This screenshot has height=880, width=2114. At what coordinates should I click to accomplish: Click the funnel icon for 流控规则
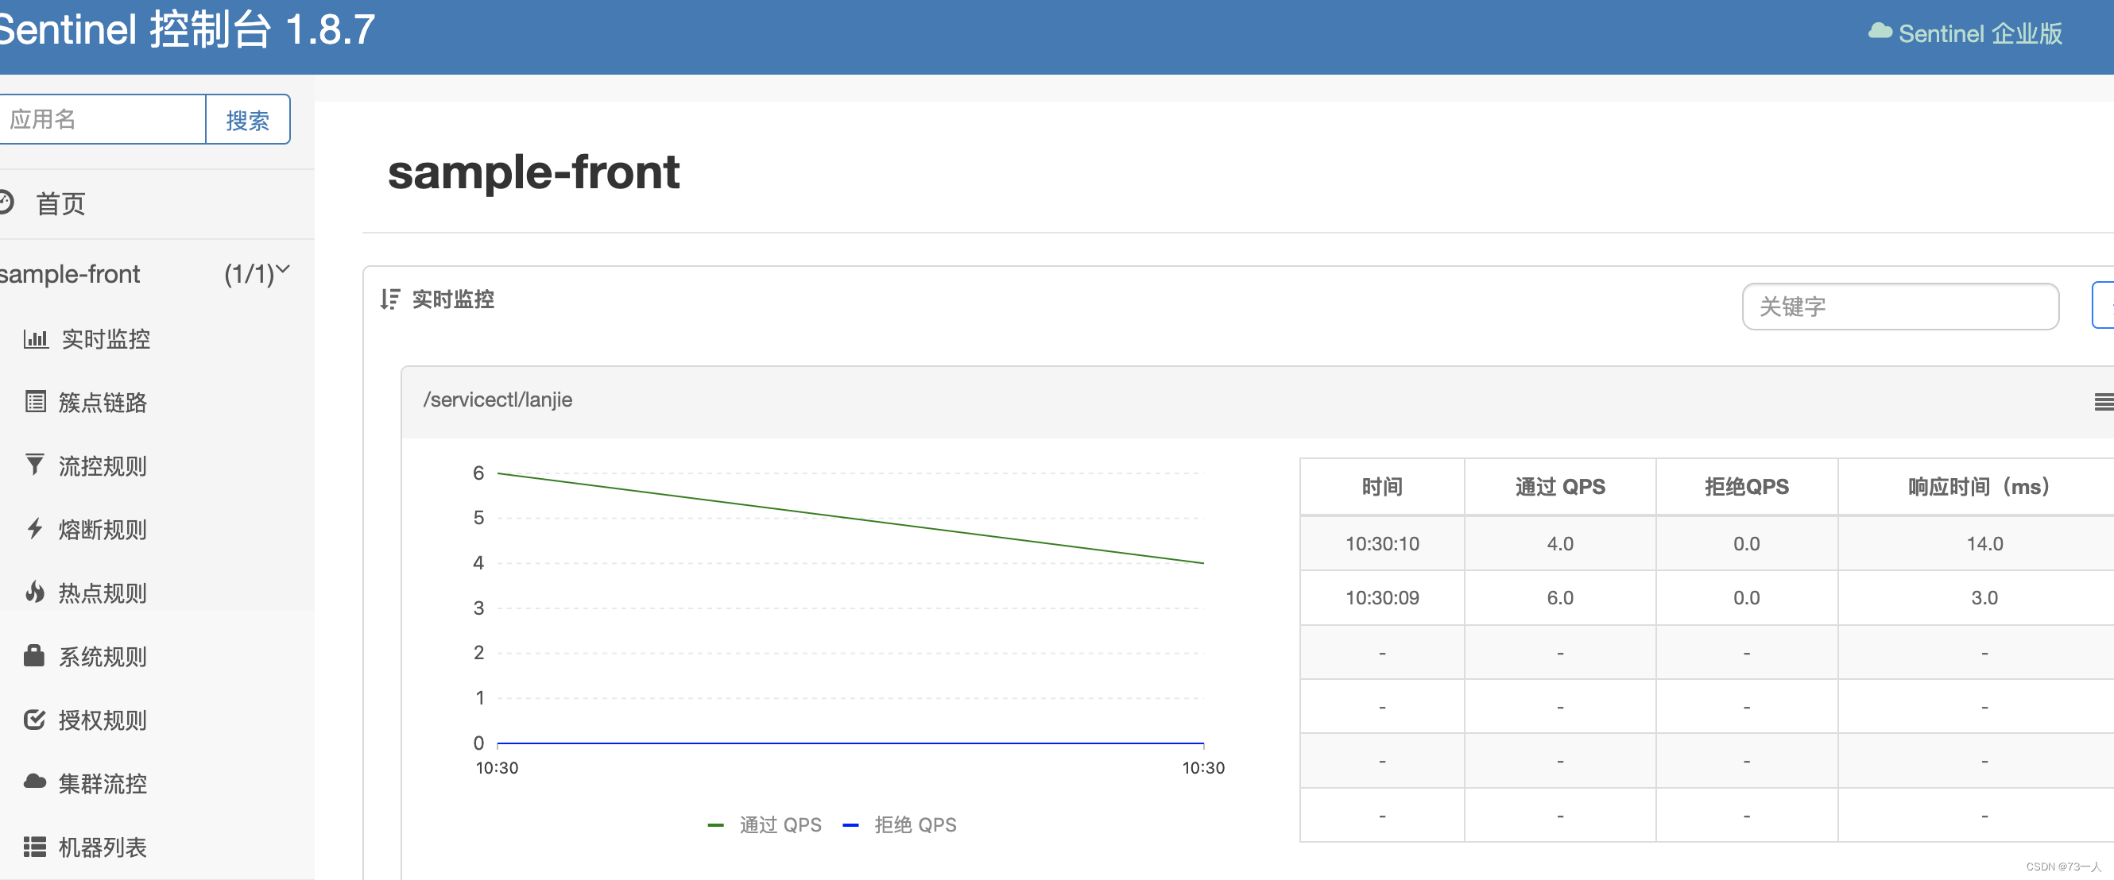[34, 464]
